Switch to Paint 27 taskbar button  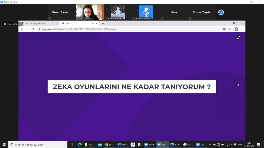click(x=188, y=144)
